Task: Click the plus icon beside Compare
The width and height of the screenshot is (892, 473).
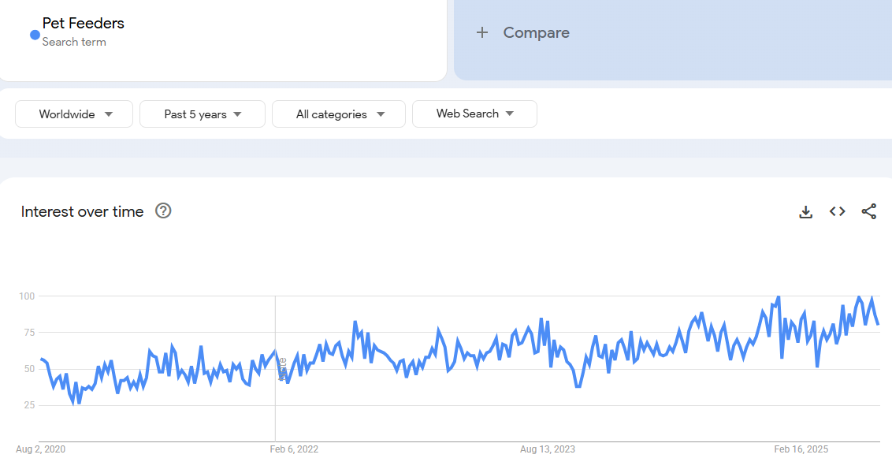Action: click(x=482, y=32)
